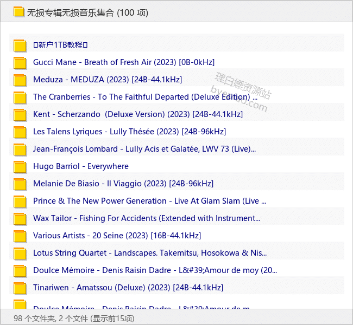Open the Wax Tailor folder icon
Viewport: 353px width, 325px height.
point(20,219)
